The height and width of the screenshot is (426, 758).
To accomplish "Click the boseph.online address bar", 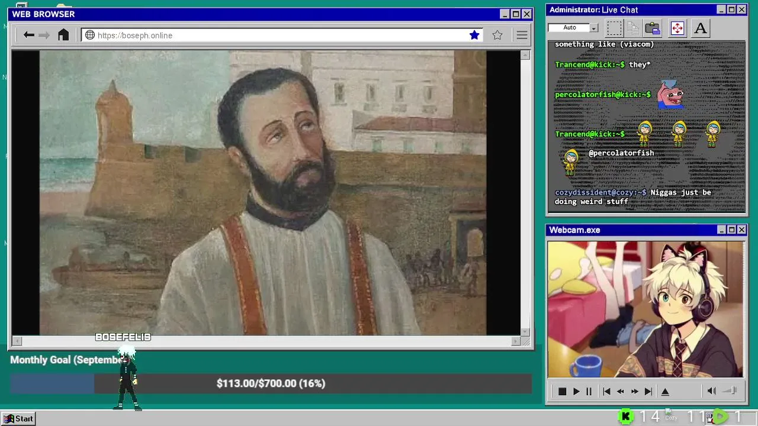I will point(282,35).
